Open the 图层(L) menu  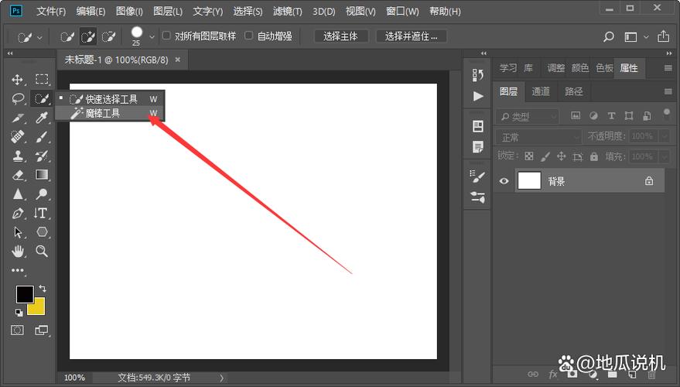(168, 12)
